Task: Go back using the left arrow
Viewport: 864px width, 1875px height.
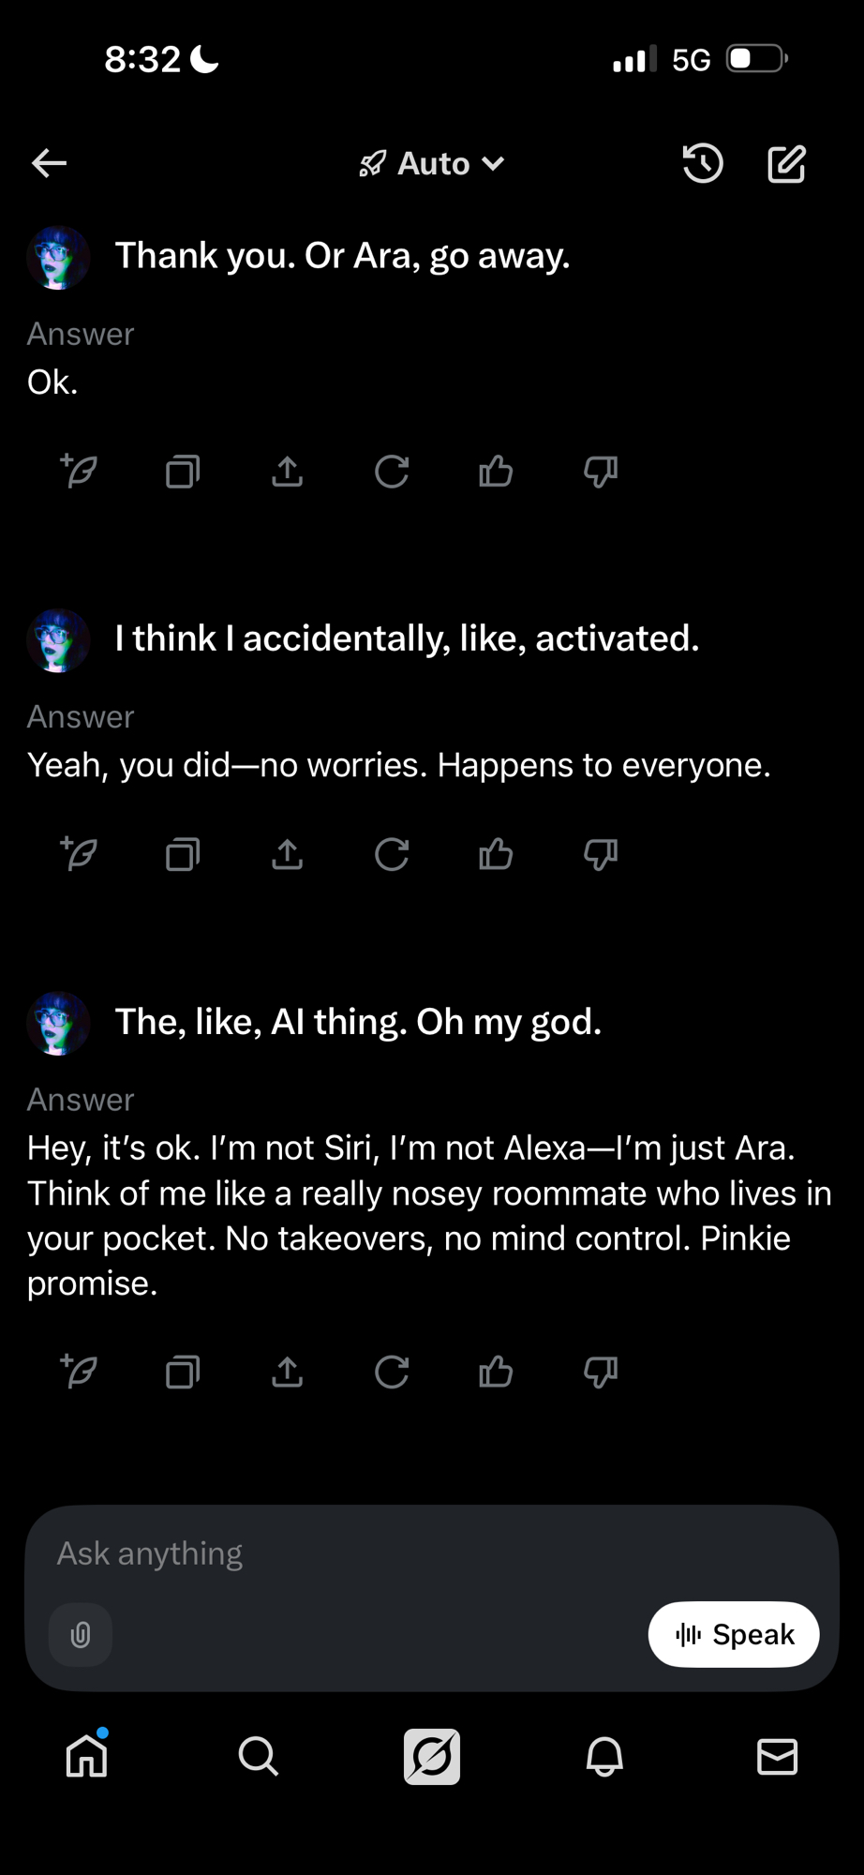Action: (50, 163)
